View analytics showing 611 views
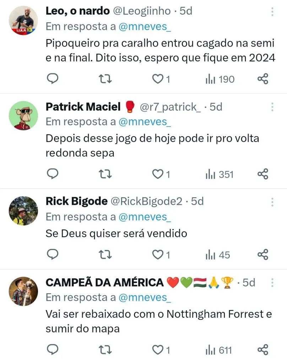Image resolution: width=287 pixels, height=364 pixels. (x=219, y=350)
